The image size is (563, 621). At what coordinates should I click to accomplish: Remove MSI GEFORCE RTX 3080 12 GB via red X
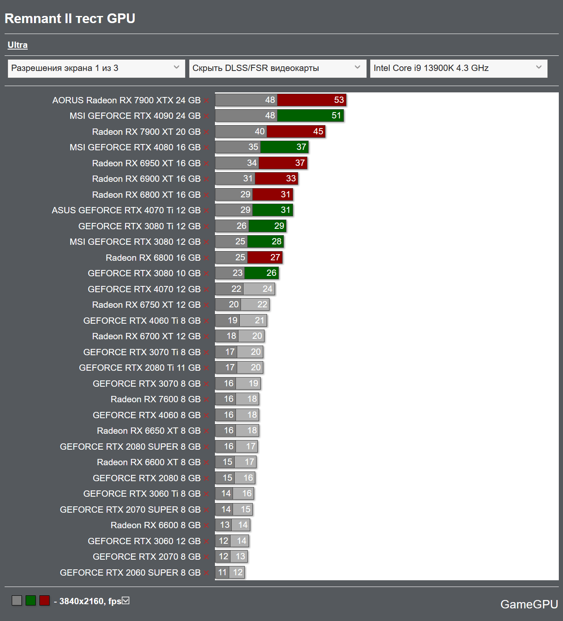206,242
